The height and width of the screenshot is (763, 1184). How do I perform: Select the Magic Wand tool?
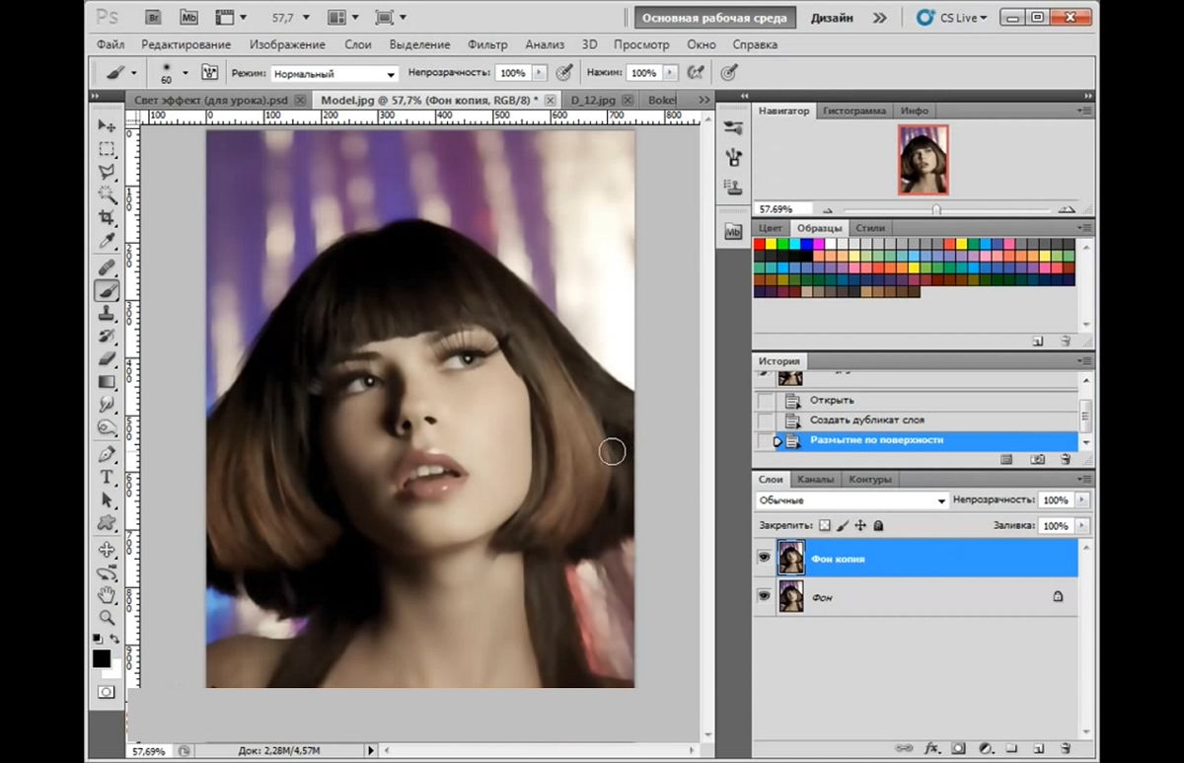click(107, 194)
